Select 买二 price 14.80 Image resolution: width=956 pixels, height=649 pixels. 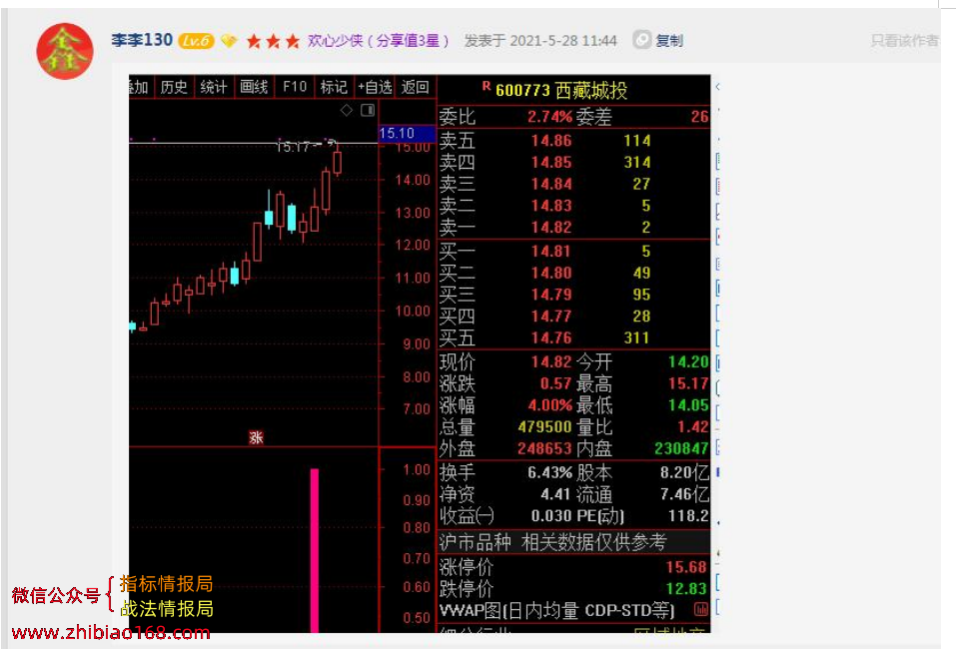point(551,273)
